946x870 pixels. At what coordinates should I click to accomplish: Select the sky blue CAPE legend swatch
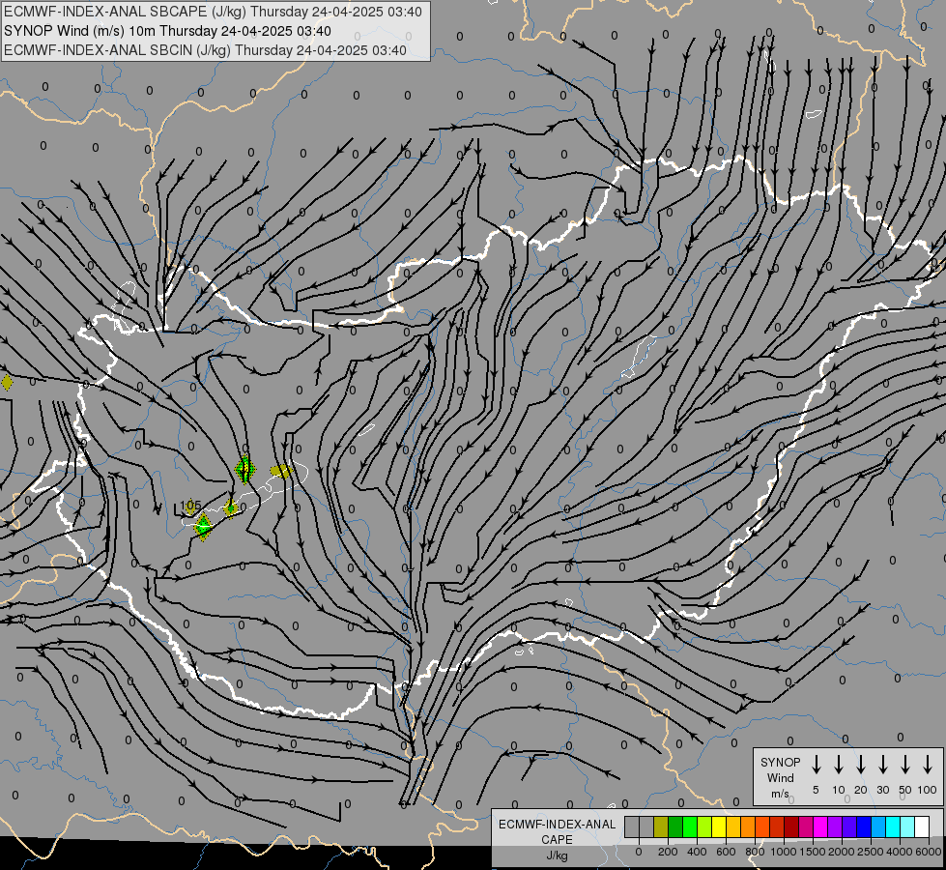[x=877, y=826]
